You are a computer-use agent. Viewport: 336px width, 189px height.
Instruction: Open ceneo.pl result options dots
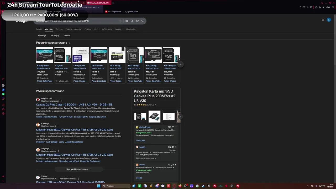pos(58,126)
